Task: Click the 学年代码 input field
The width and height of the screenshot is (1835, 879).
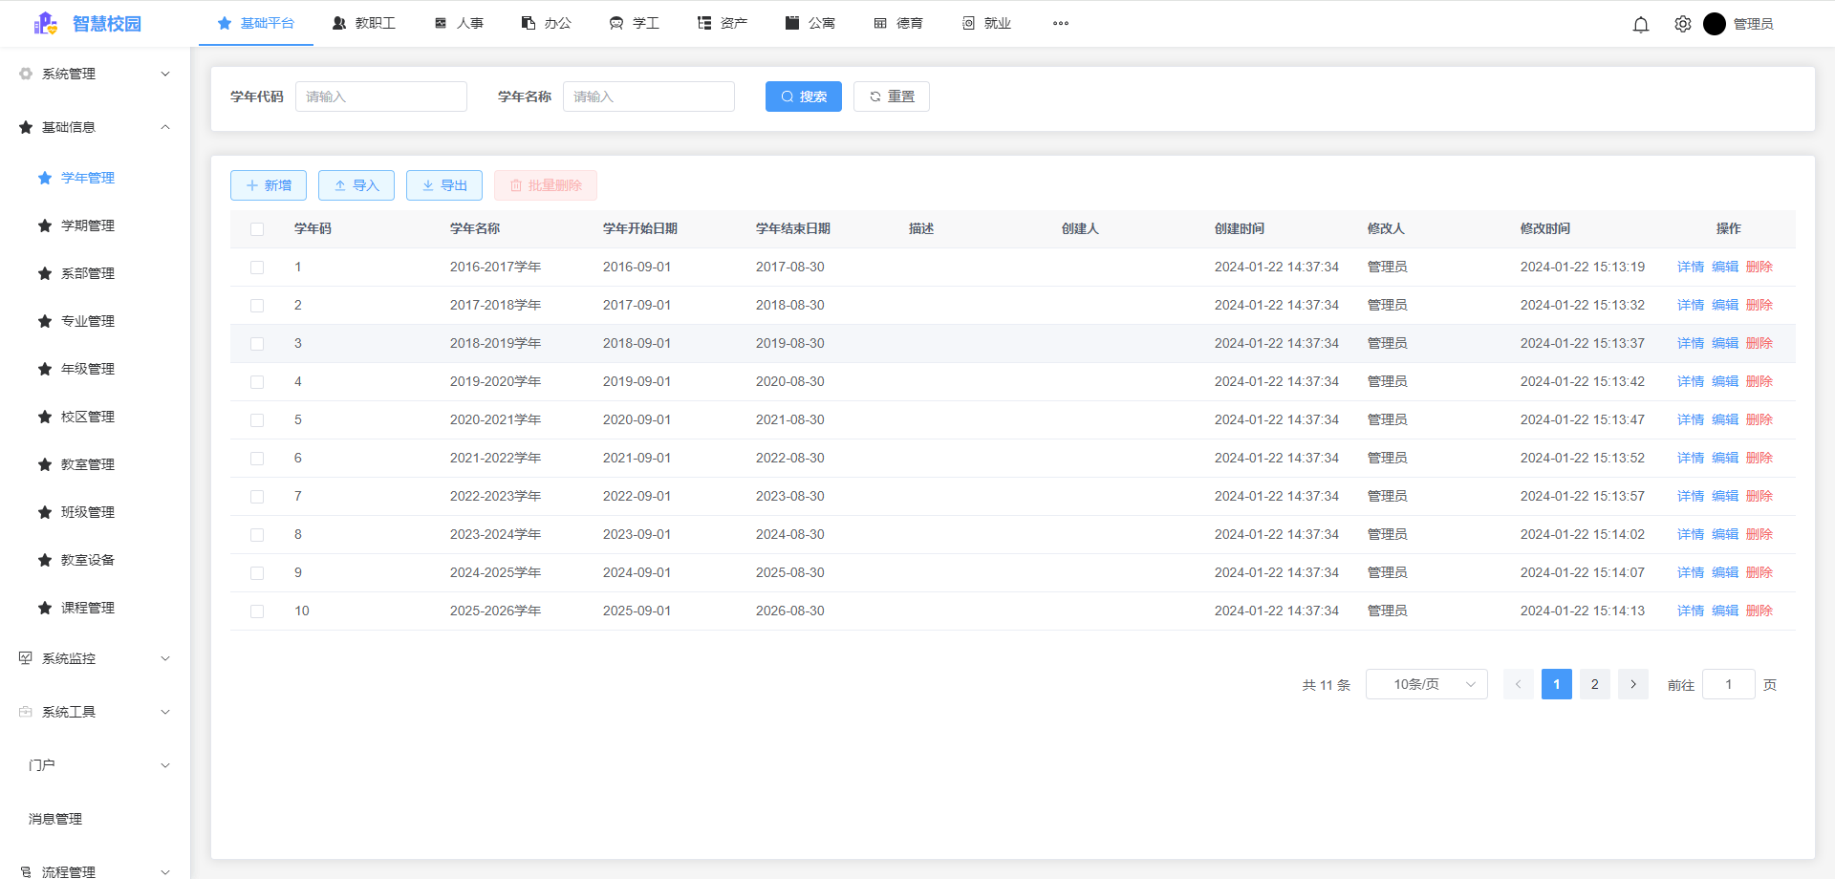Action: (x=380, y=96)
